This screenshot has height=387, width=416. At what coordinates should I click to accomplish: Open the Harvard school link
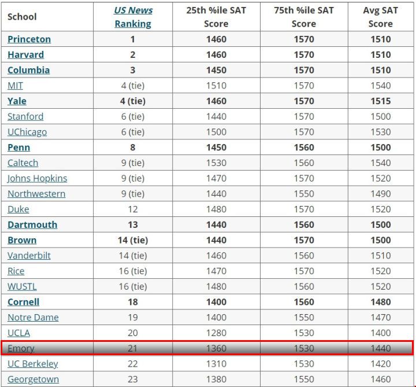[26, 55]
